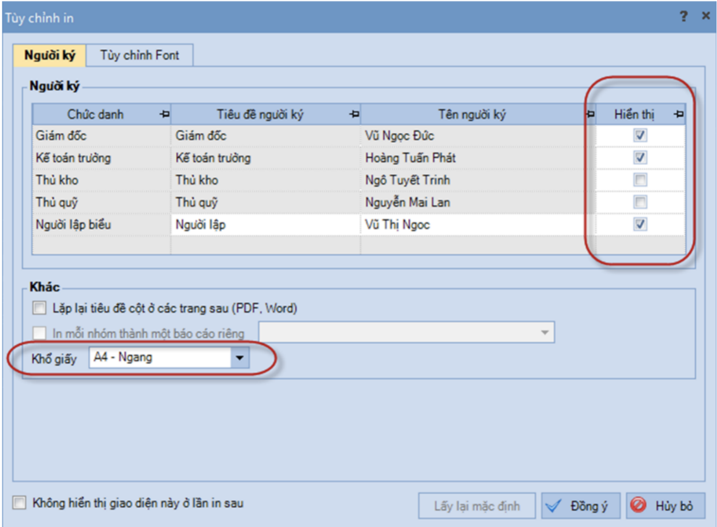Check Không hiển thị giao diện này ở lần in sau
Viewport: 717px width, 527px height.
pyautogui.click(x=20, y=503)
